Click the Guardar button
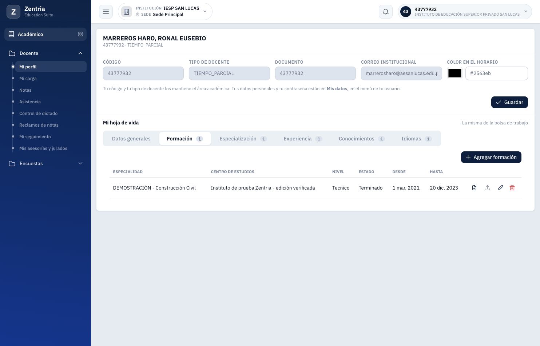Viewport: 540px width, 346px height. [x=509, y=102]
